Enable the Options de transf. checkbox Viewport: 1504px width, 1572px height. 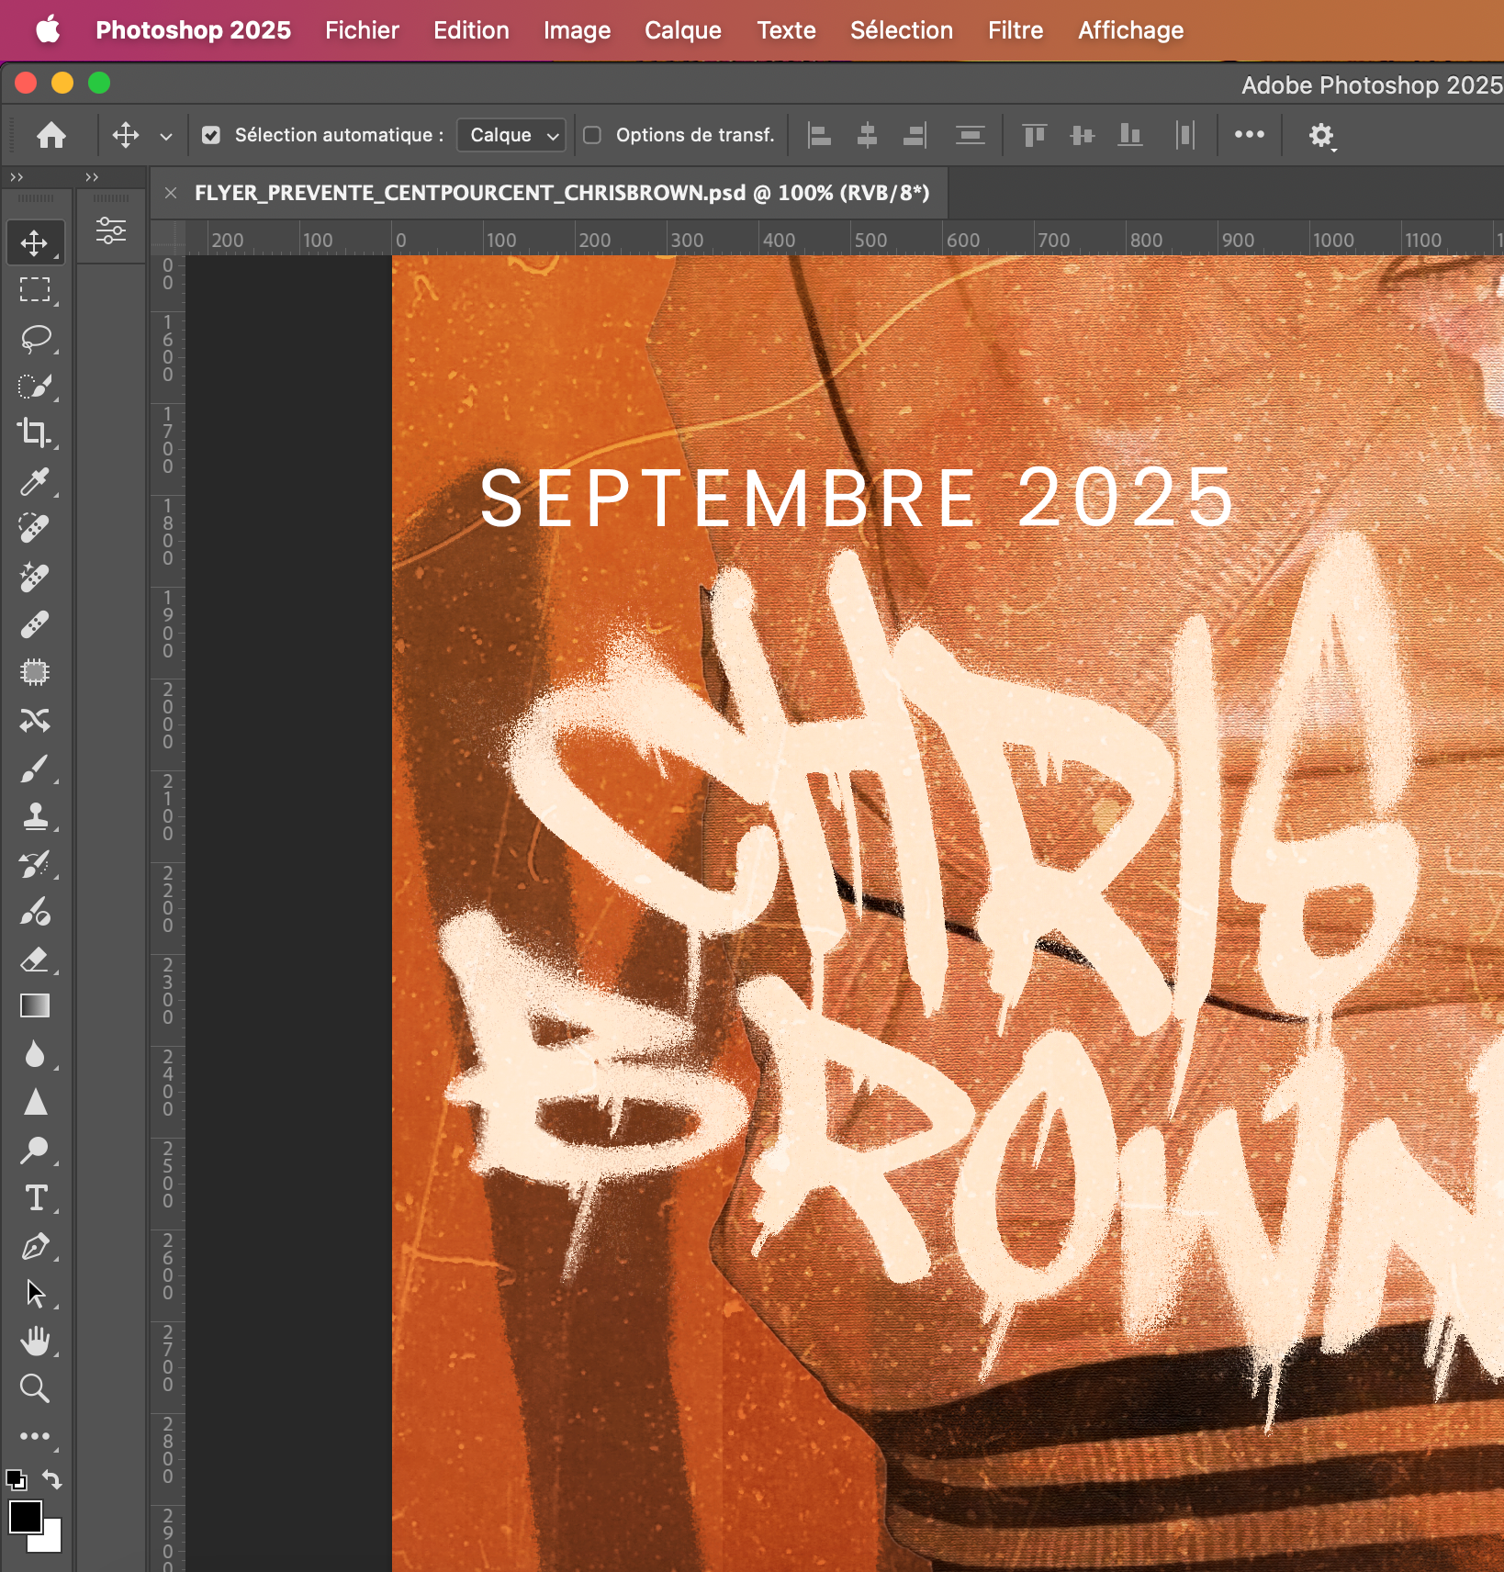pos(592,135)
